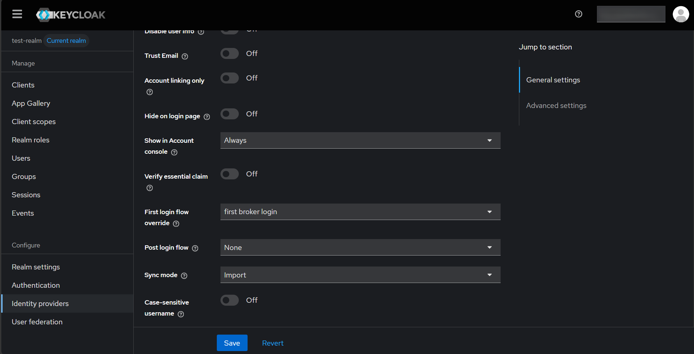Enable Account linking only switch

pos(230,78)
